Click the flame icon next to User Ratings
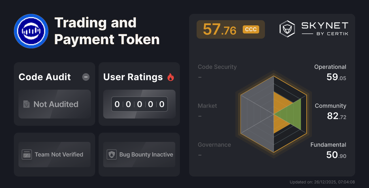 171,77
